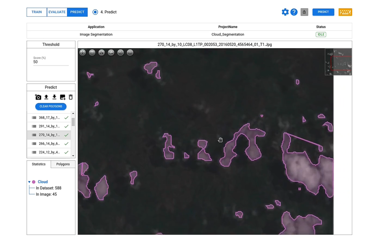Reset view with the home icon

click(101, 52)
